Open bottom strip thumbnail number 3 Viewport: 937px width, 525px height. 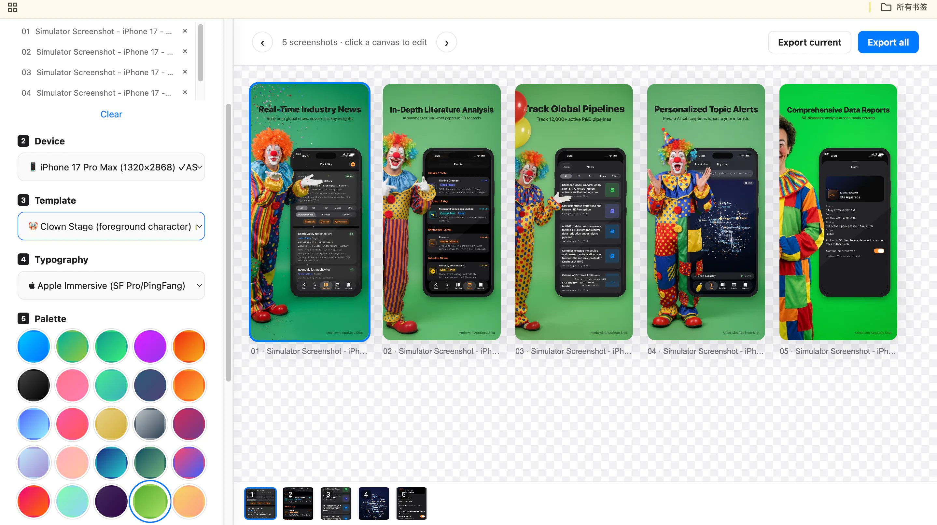tap(336, 504)
